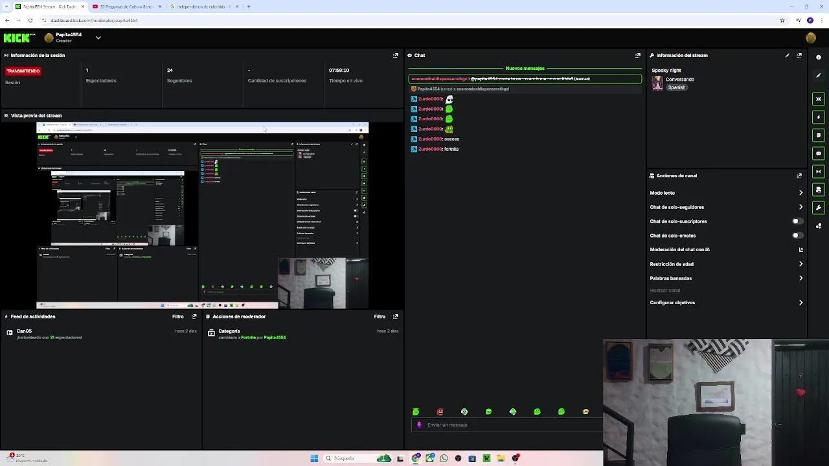The image size is (829, 466).
Task: Pop out the Información del stream panel
Action: (x=799, y=56)
